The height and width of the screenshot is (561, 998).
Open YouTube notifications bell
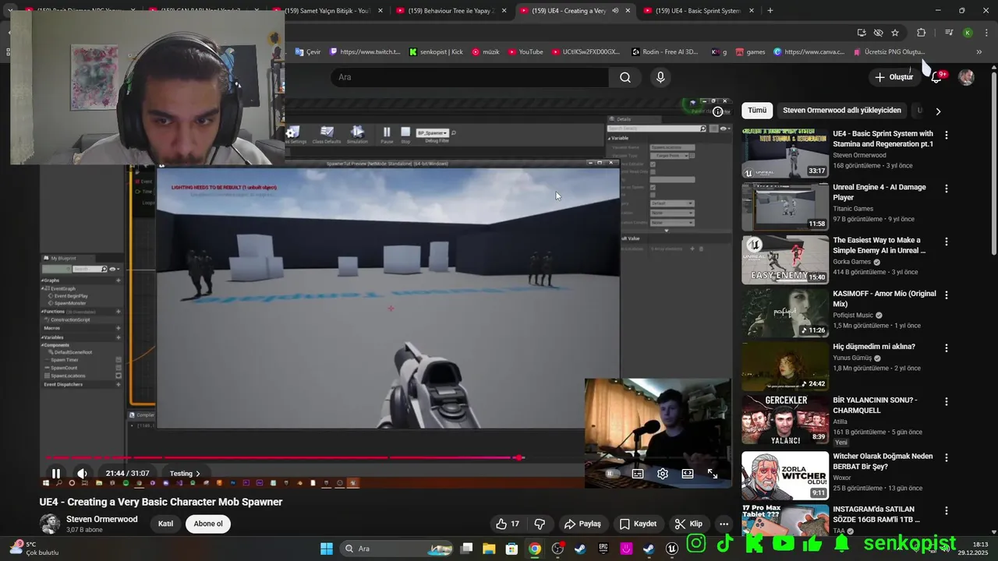pos(937,77)
